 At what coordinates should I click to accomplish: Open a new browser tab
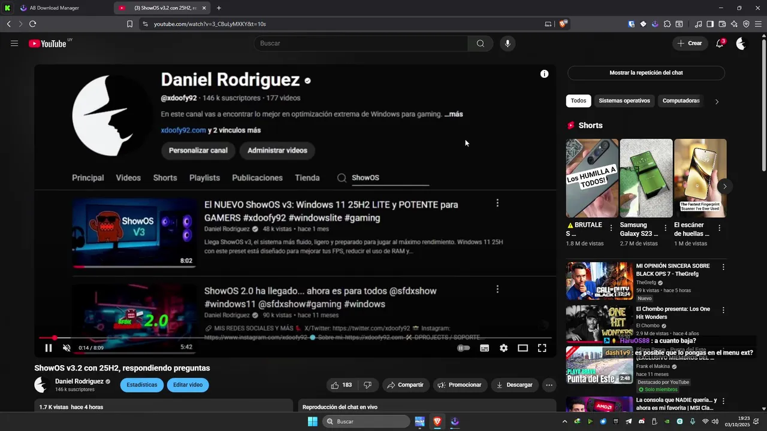click(x=219, y=8)
